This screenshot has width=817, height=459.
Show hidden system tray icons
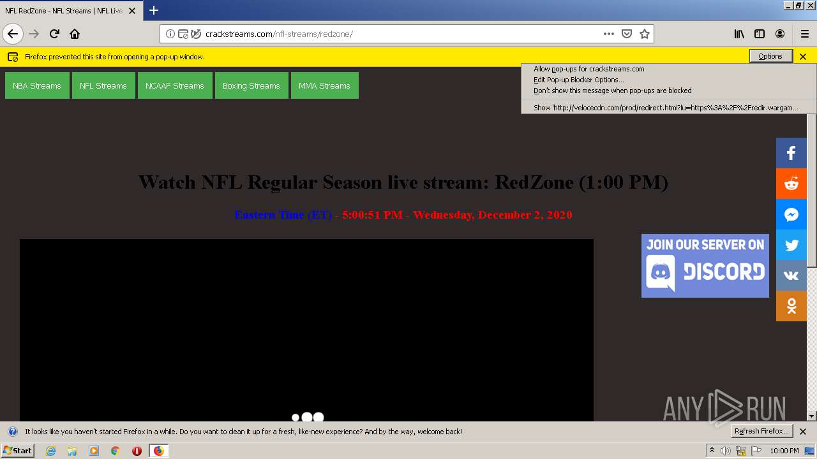(x=712, y=451)
